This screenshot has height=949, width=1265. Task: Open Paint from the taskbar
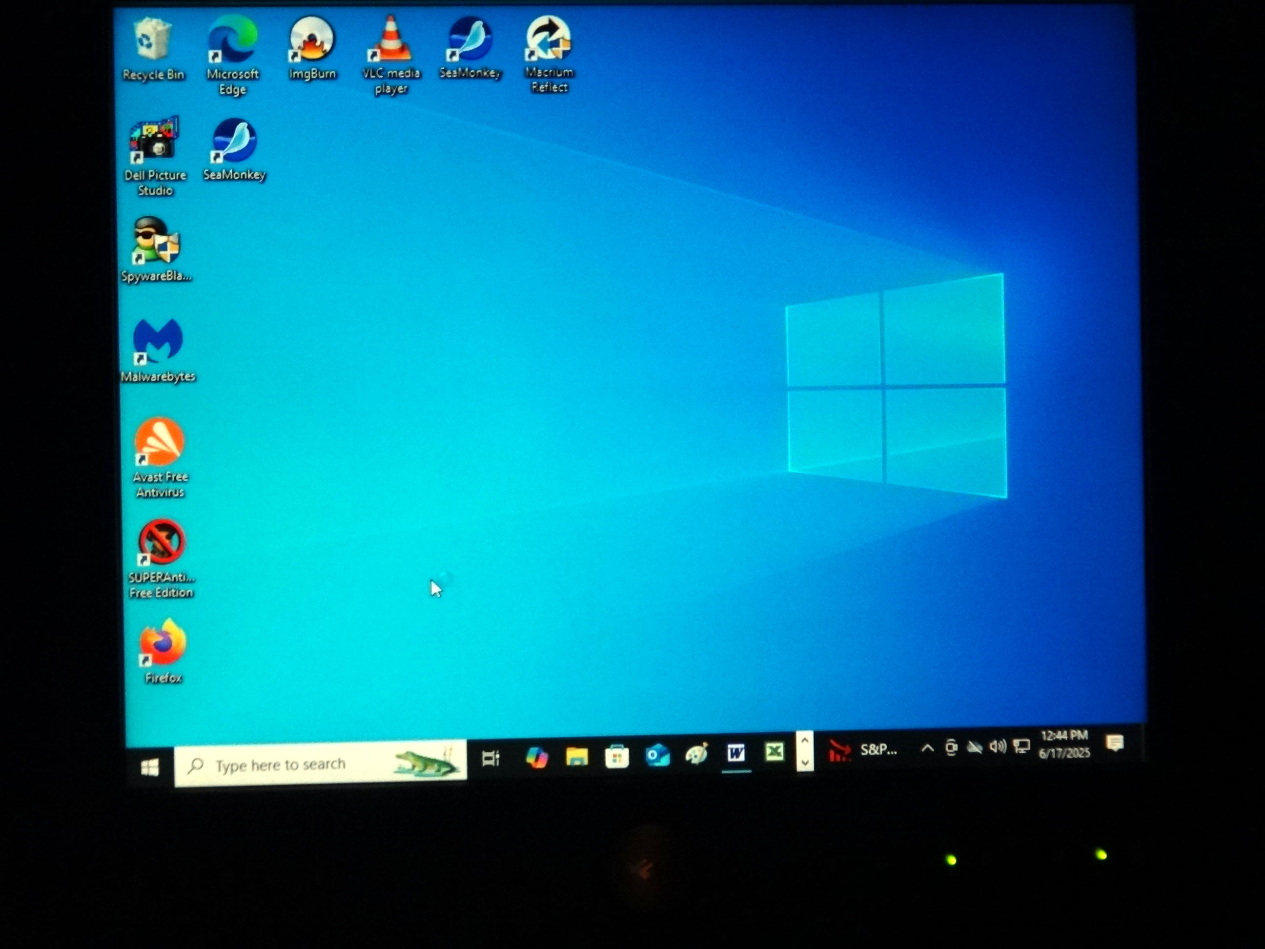point(696,754)
